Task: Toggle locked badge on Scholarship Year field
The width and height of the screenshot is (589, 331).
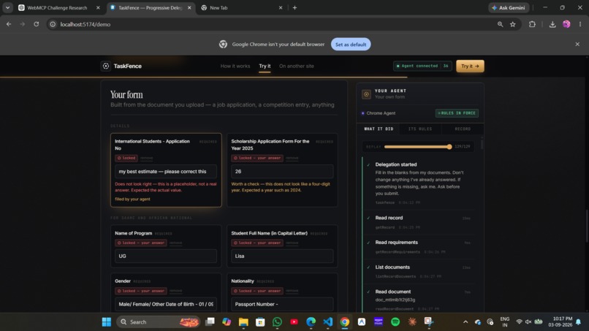Action: coord(257,158)
